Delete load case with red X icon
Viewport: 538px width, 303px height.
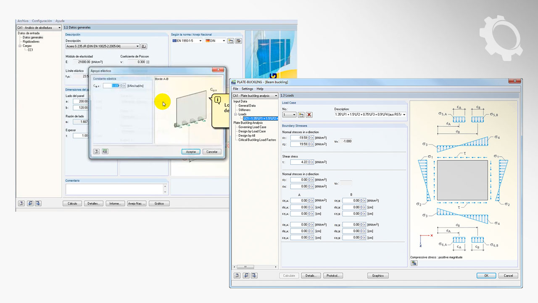coord(309,114)
